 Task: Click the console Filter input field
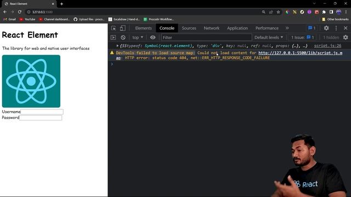click(206, 38)
